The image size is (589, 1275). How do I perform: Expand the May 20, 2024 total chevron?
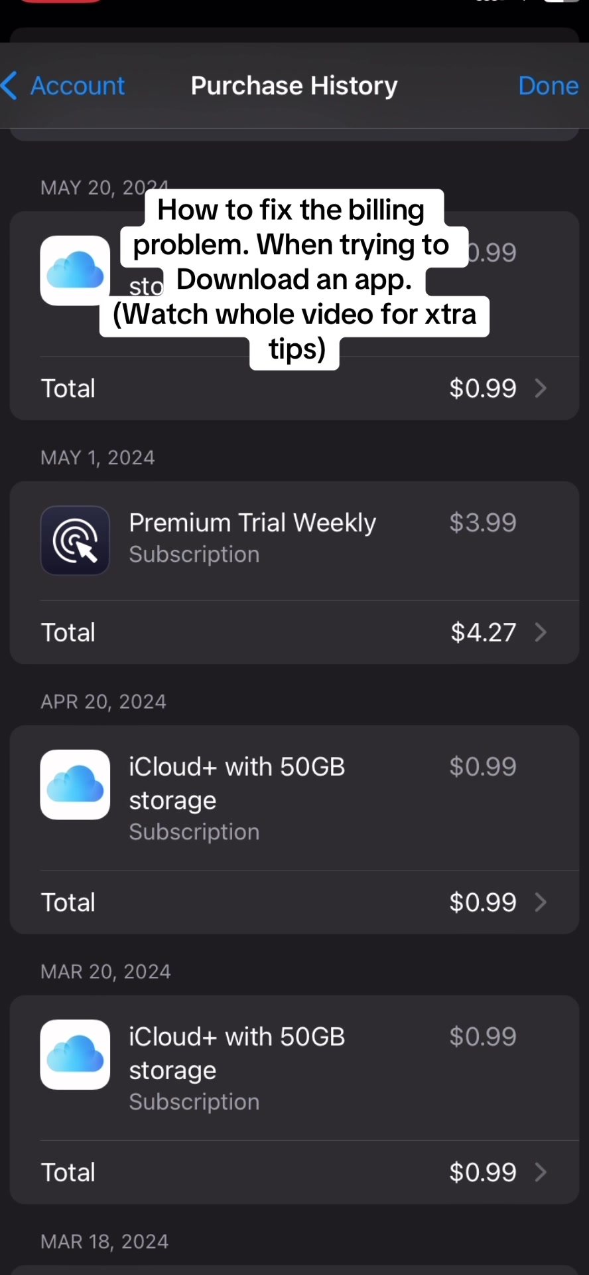click(x=541, y=388)
